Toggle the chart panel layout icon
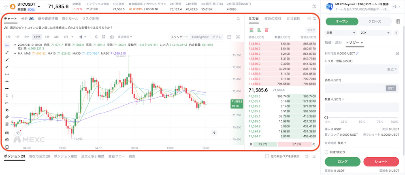 (x=229, y=37)
